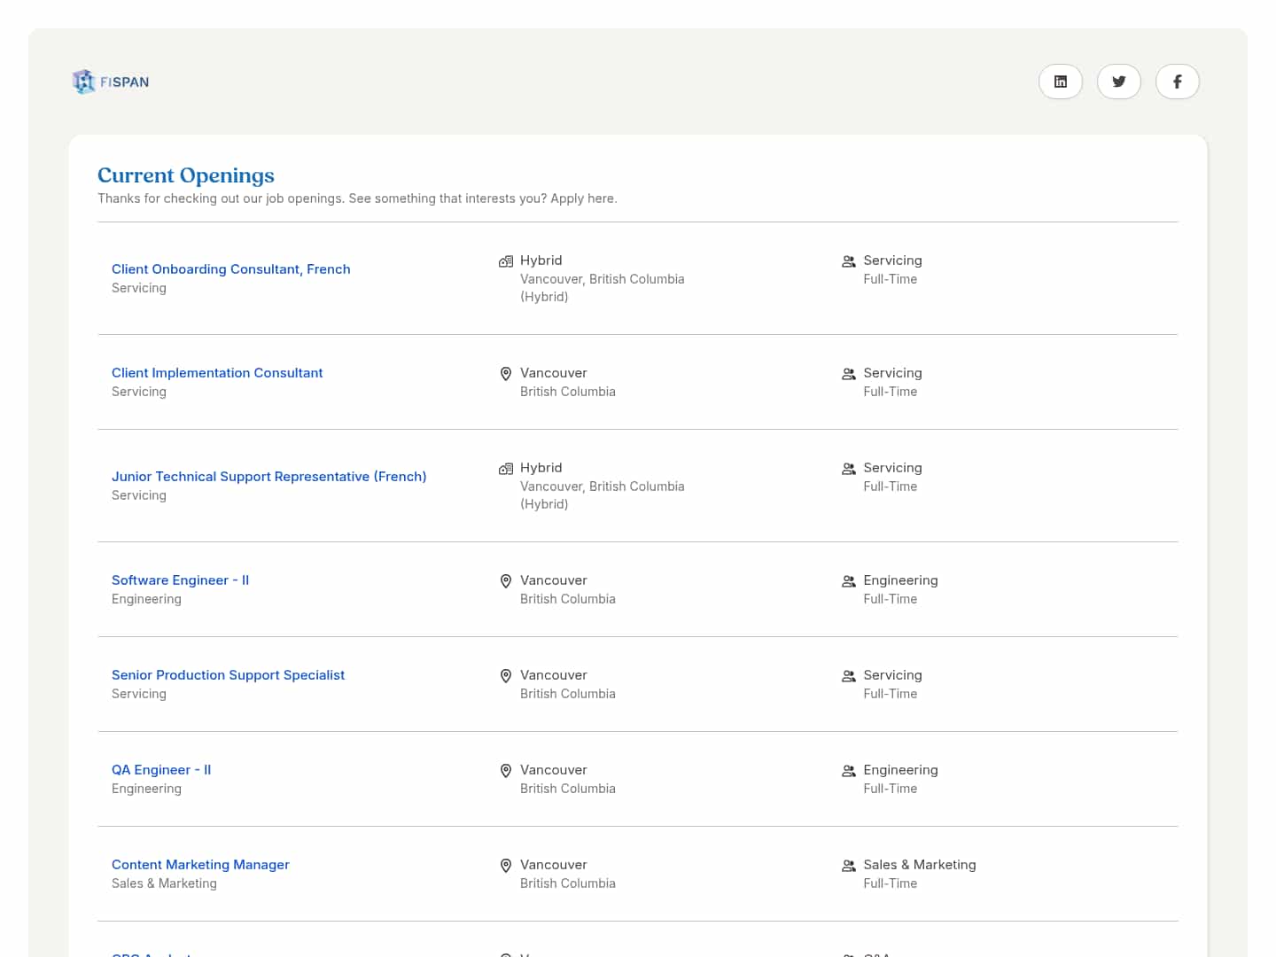Open the LinkedIn social icon
This screenshot has height=957, width=1276.
[x=1061, y=82]
